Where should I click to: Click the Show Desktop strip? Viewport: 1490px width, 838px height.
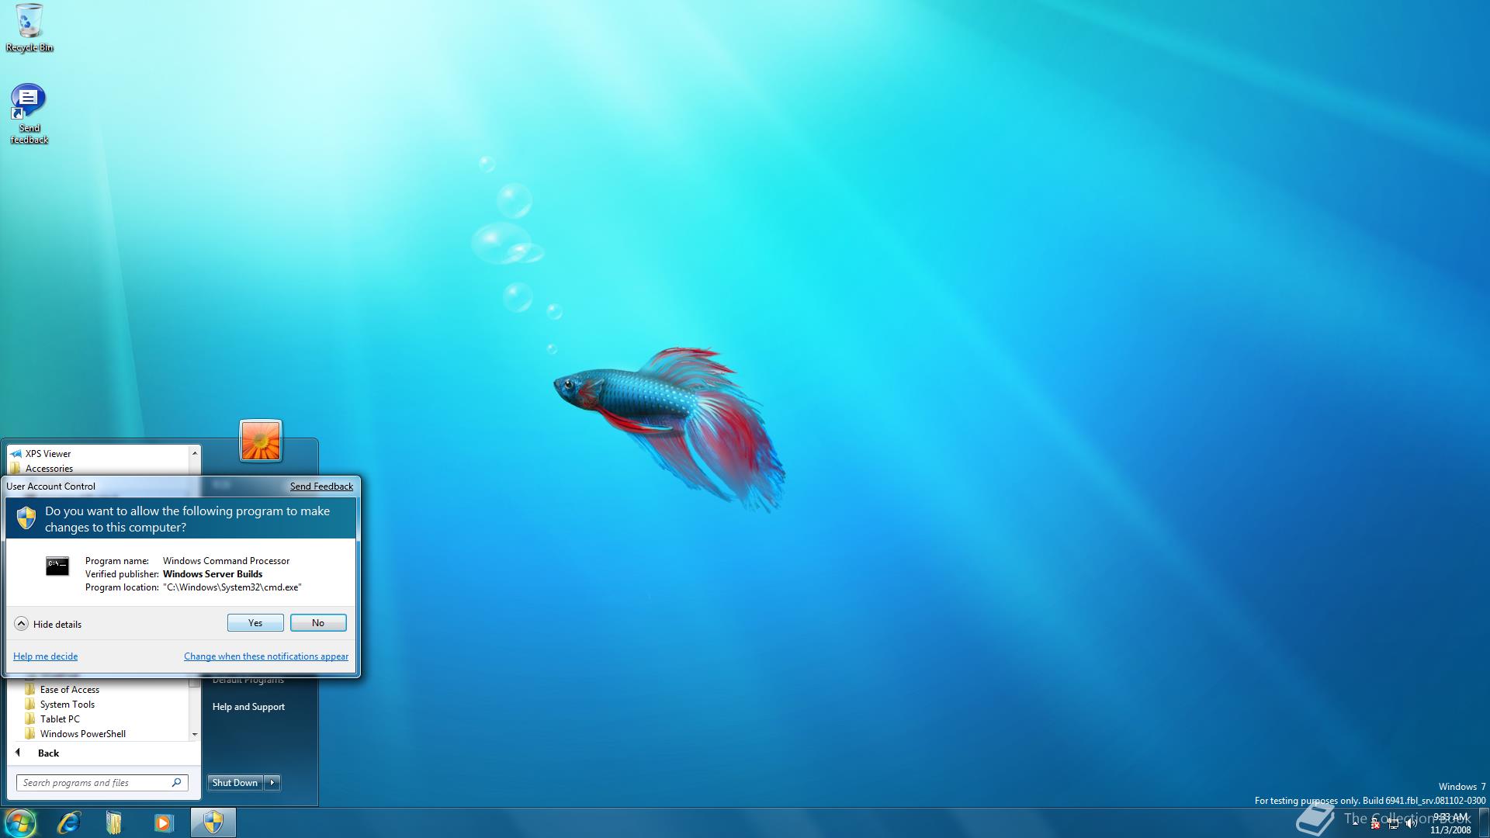(x=1484, y=822)
